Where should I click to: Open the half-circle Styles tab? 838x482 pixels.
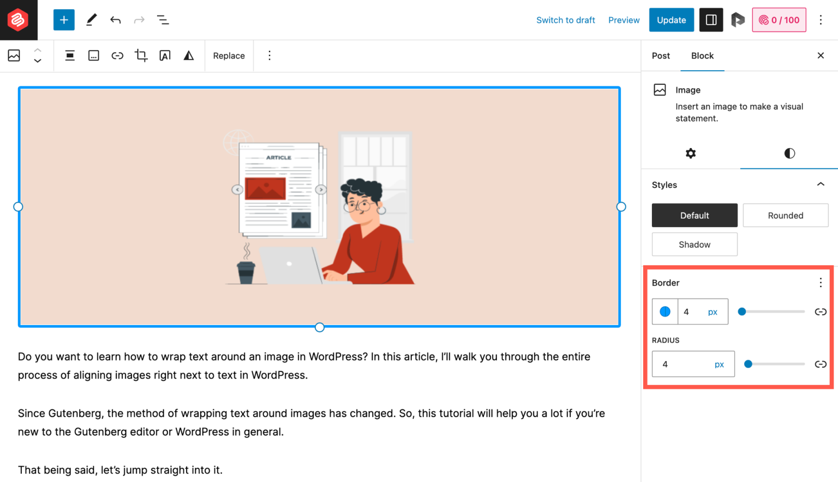(789, 154)
